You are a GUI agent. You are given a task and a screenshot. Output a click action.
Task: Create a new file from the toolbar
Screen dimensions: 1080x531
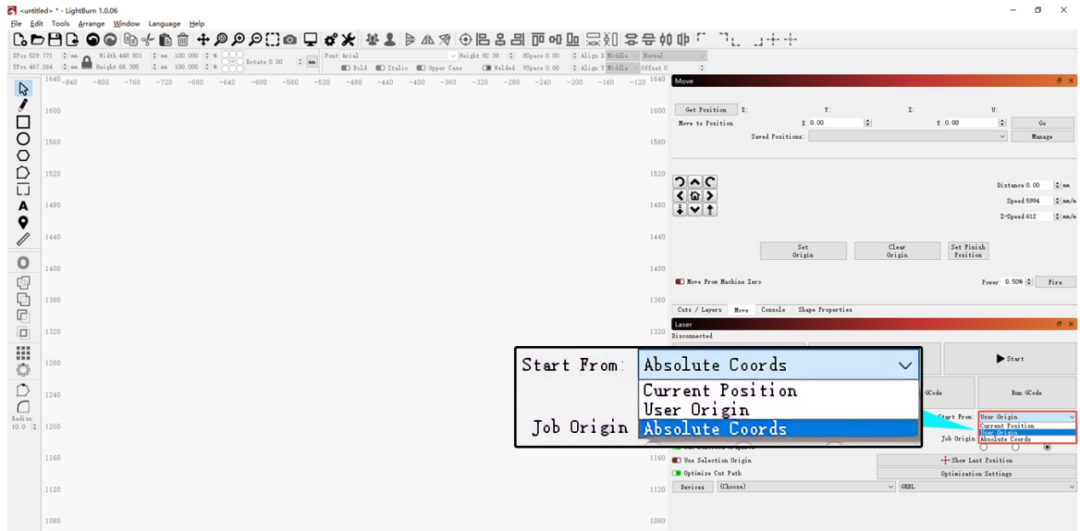point(20,39)
